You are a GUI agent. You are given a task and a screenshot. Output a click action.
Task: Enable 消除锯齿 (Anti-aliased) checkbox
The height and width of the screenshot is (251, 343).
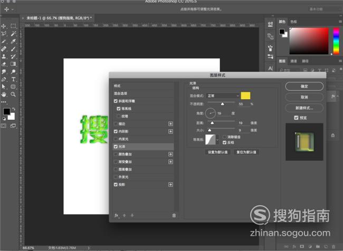click(x=224, y=137)
